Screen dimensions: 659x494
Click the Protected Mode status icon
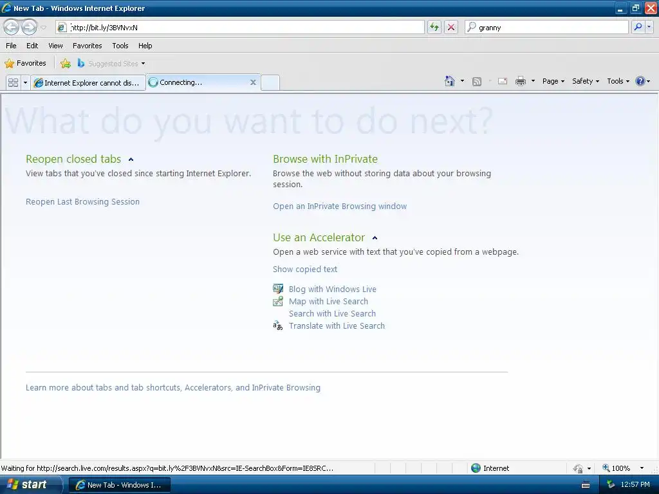[579, 468]
